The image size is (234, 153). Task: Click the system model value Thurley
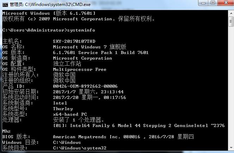[63, 109]
